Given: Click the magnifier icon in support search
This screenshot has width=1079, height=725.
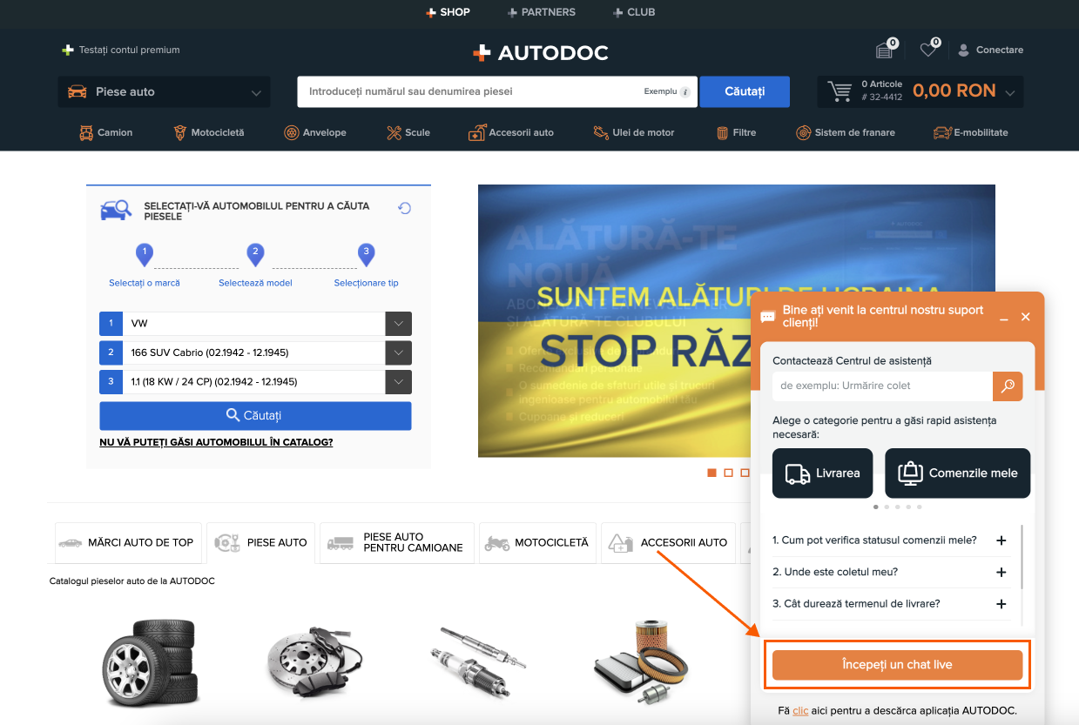Looking at the screenshot, I should coord(1008,386).
